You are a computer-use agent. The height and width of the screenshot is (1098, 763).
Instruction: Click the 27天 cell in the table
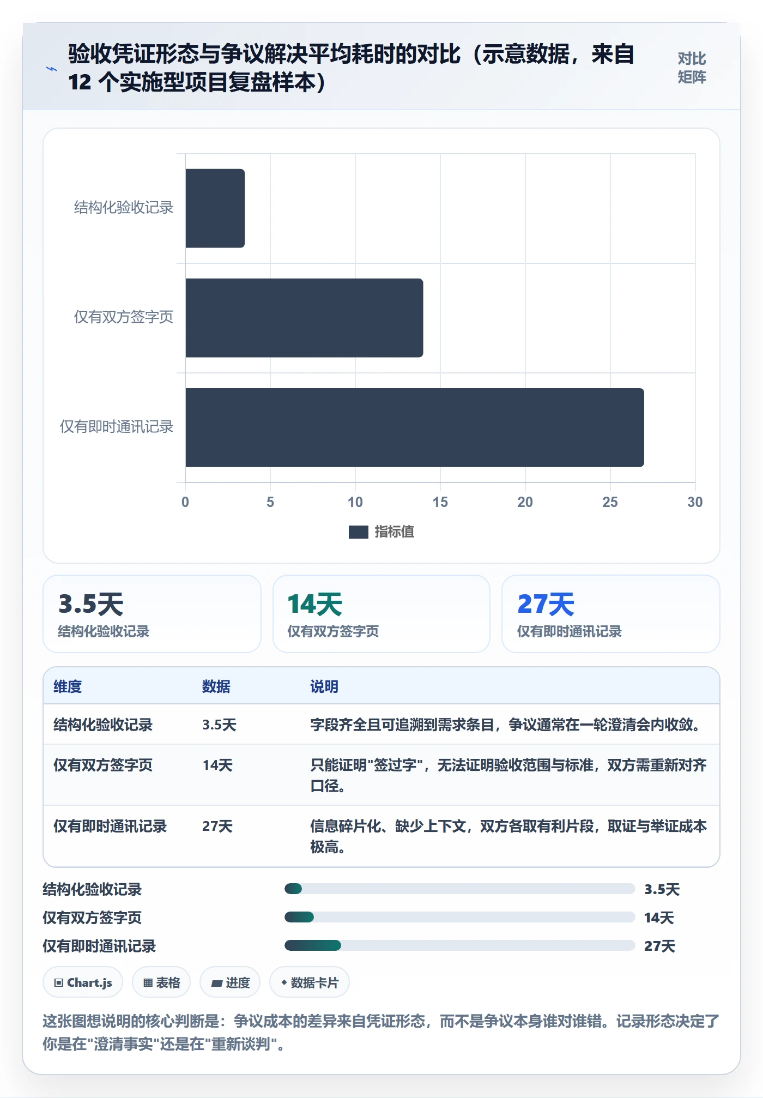pos(217,826)
